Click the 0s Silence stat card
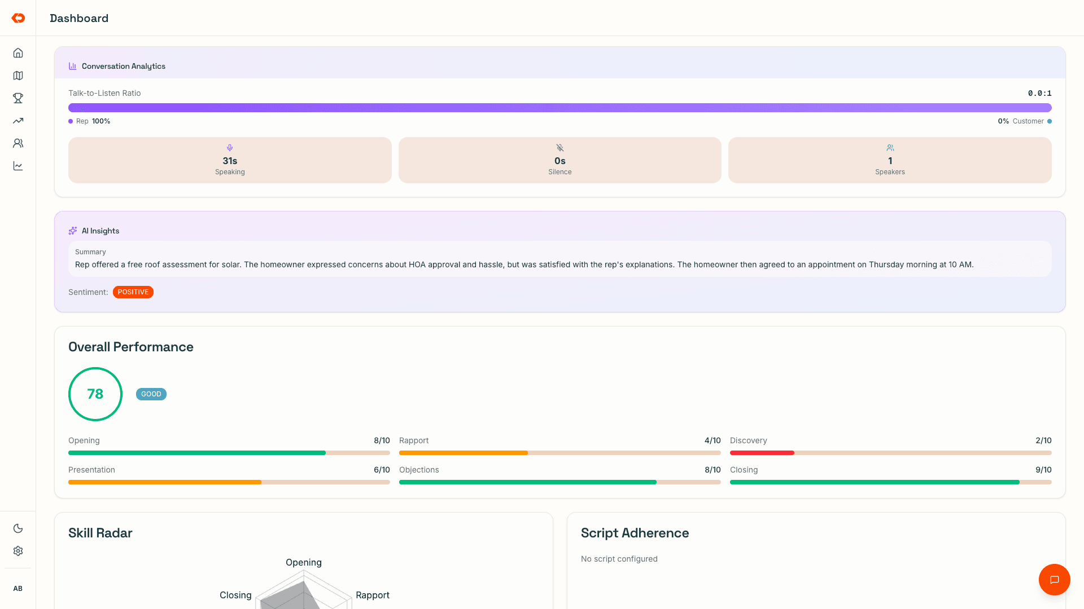The width and height of the screenshot is (1084, 609). tap(560, 160)
